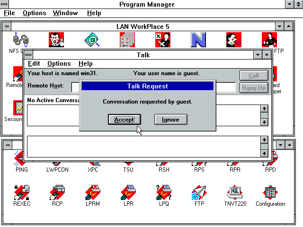Click the 'Remote Host:' label
Image resolution: width=303 pixels, height=227 pixels.
tap(45, 86)
